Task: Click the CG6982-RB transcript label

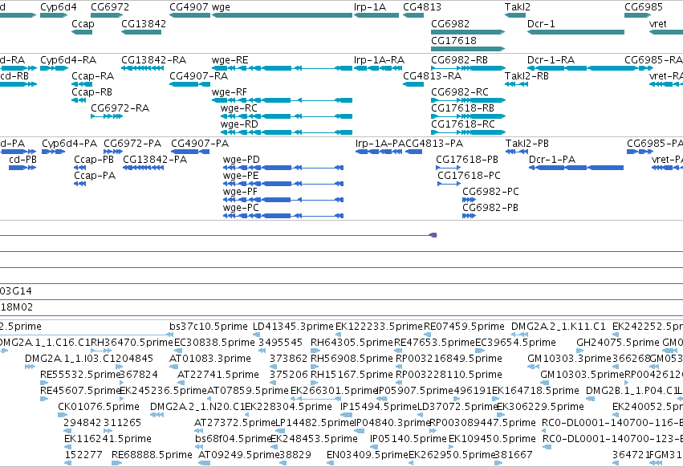Action: (460, 59)
